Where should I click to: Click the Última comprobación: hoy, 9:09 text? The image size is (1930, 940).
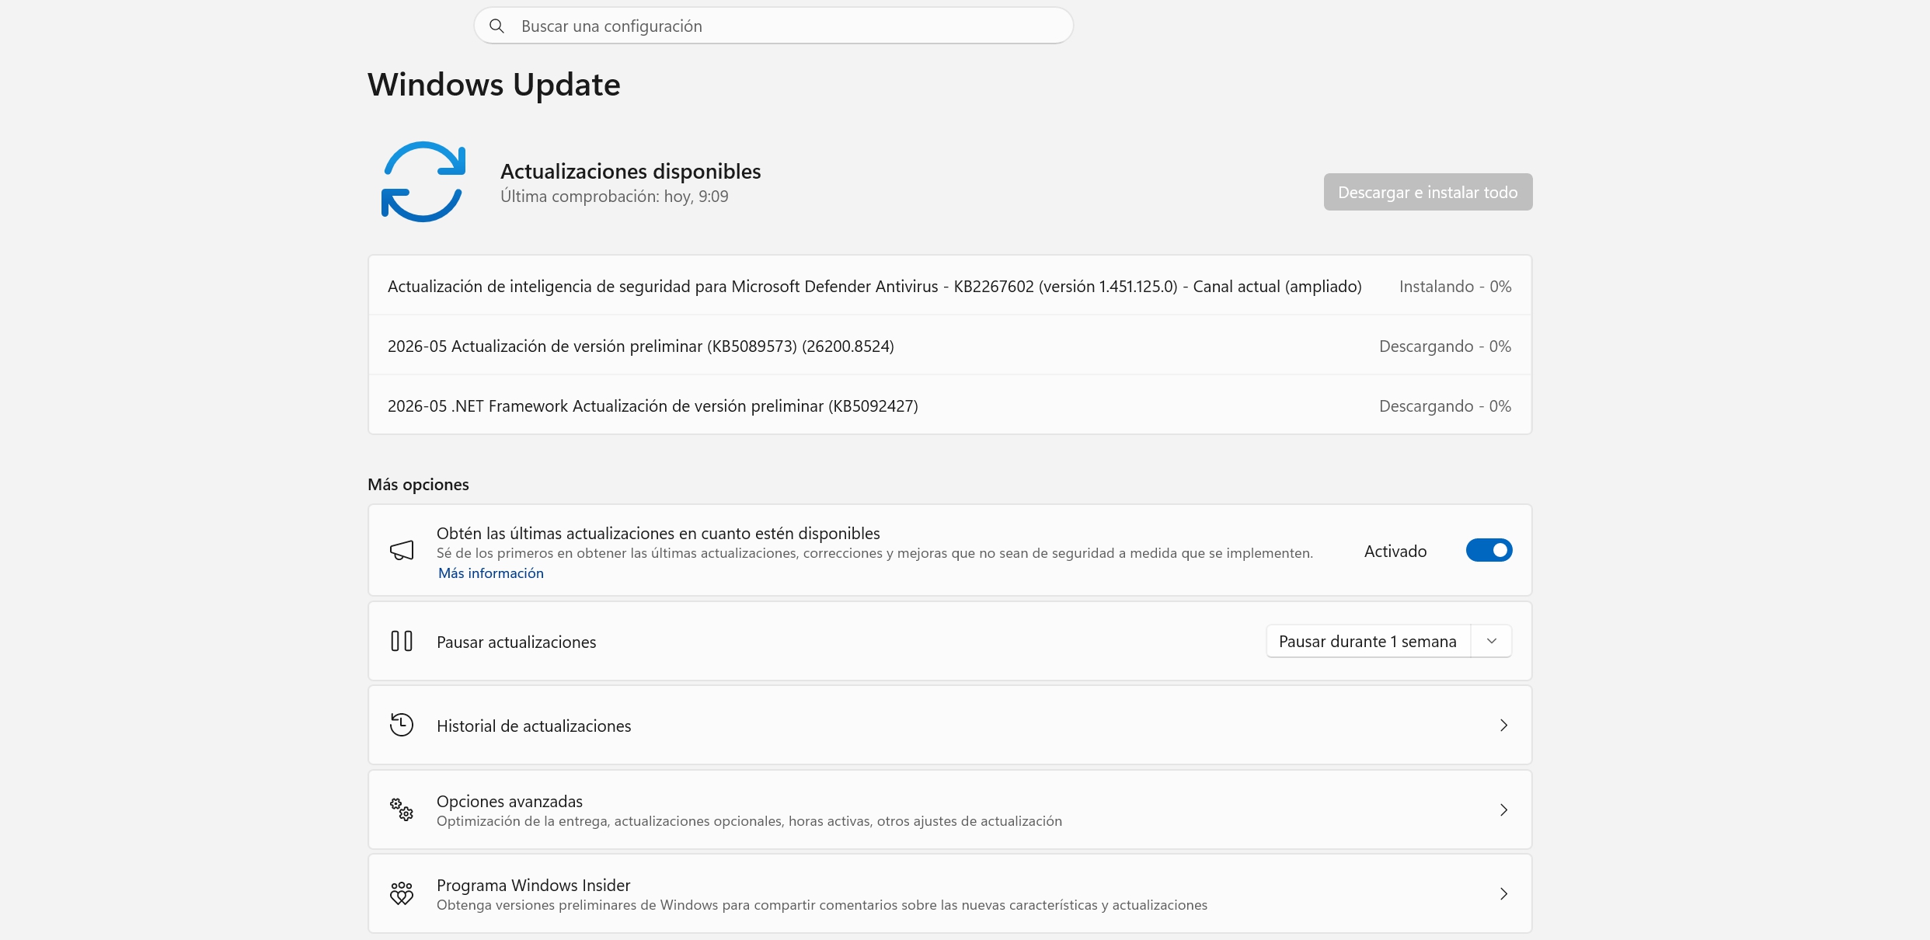(615, 197)
